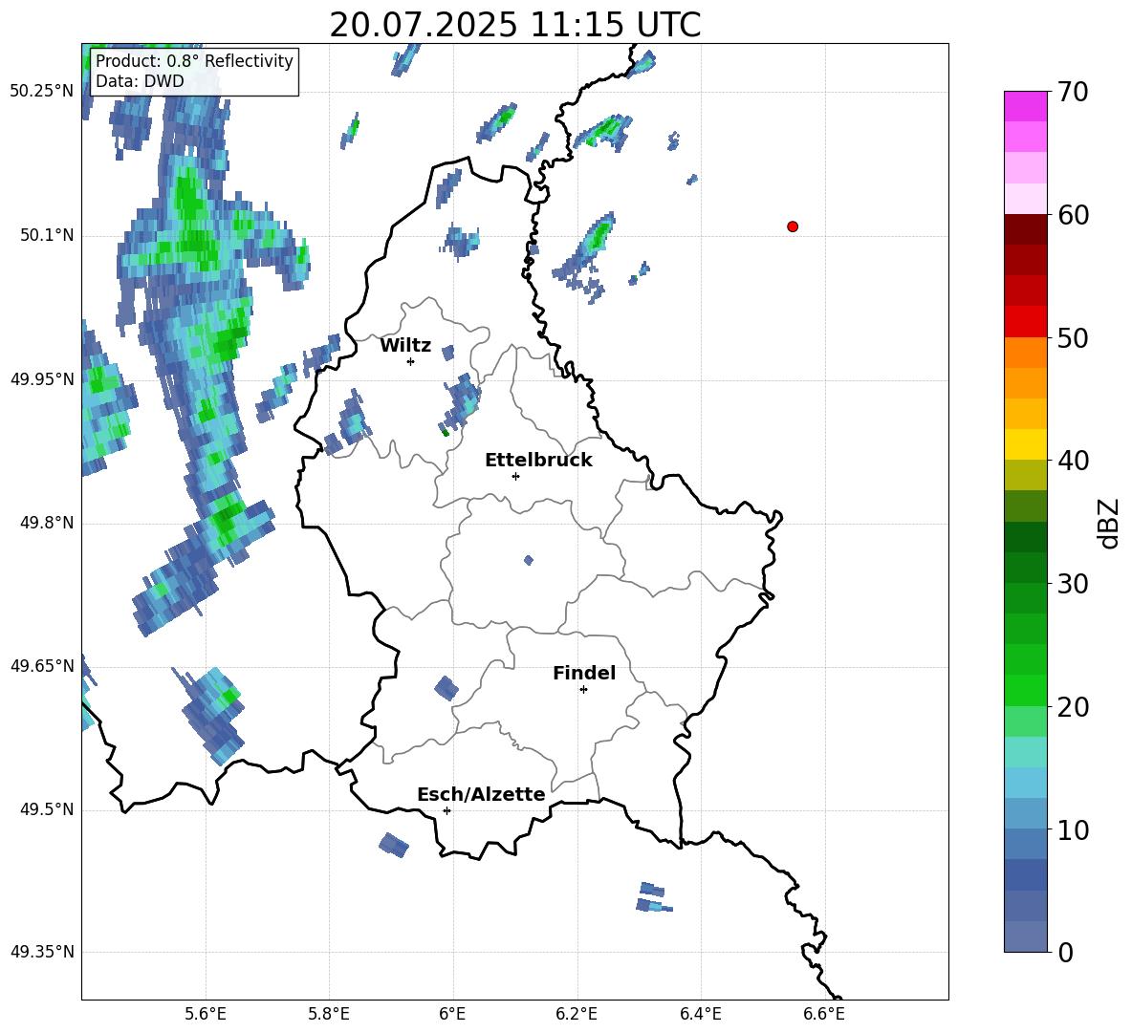Click the 49.35°N latitude label
This screenshot has width=1132, height=1033.
click(42, 952)
